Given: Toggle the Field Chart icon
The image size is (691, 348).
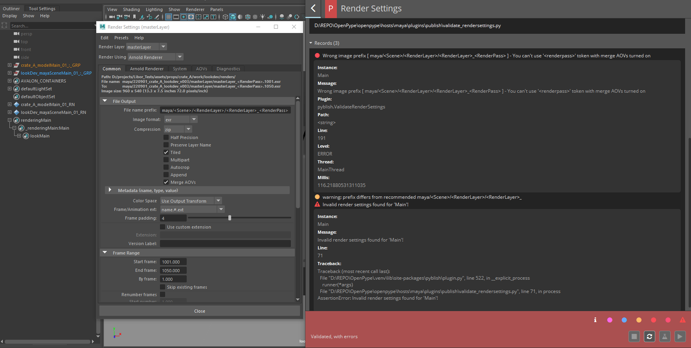Looking at the screenshot, I should 198,17.
